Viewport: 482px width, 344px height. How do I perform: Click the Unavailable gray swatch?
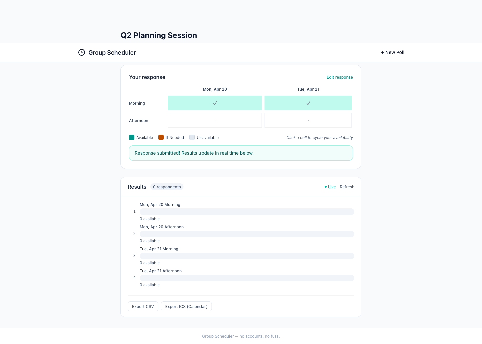click(x=192, y=137)
